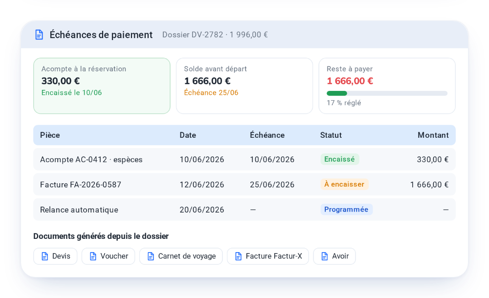
Task: Click the 25/06/2026 due date cell
Action: pyautogui.click(x=272, y=185)
